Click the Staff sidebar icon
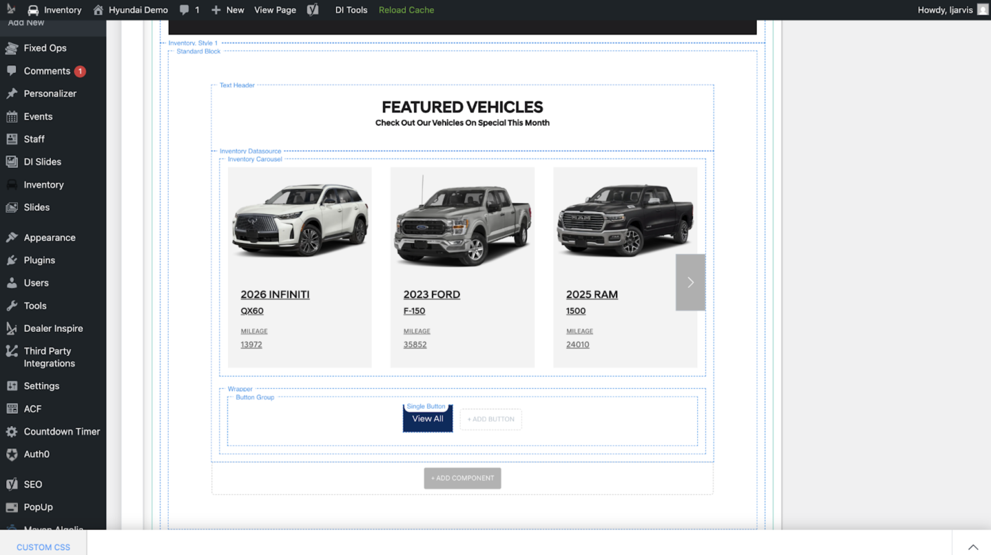Image resolution: width=991 pixels, height=555 pixels. [12, 139]
